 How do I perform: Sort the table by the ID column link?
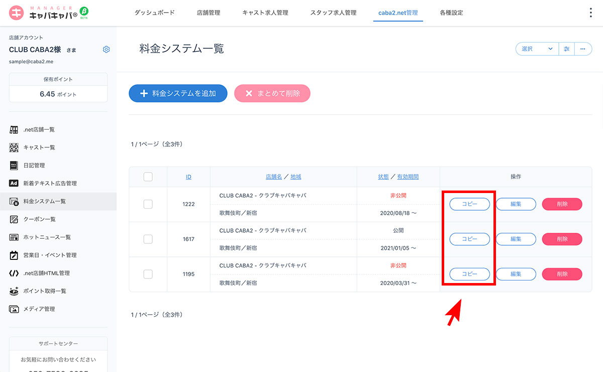(x=188, y=177)
